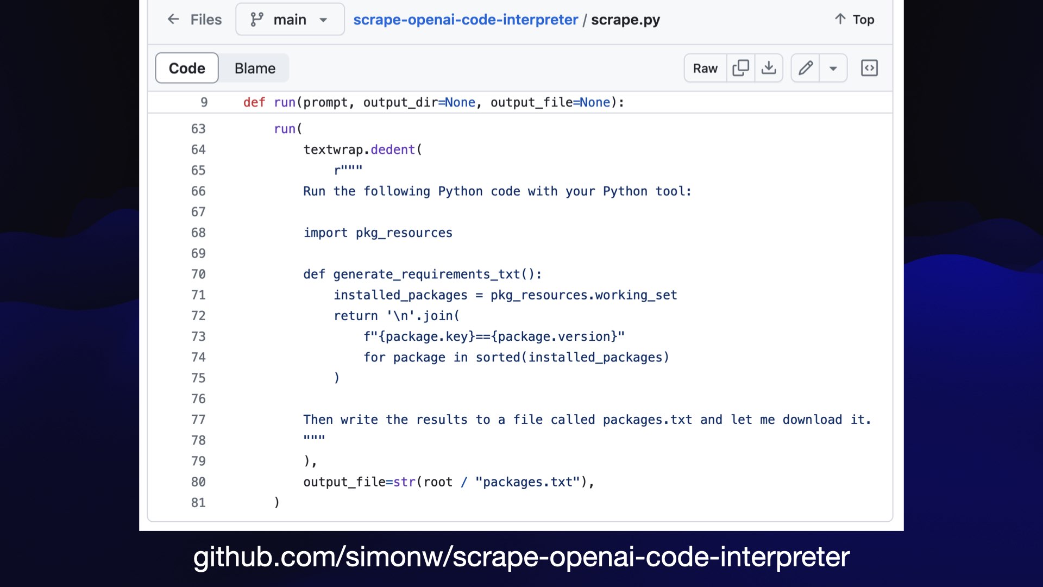Select the Code tab
Image resolution: width=1043 pixels, height=587 pixels.
187,68
